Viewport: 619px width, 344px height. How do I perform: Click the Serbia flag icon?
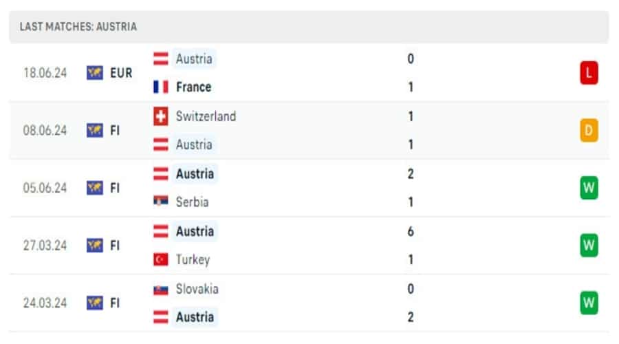tap(161, 202)
